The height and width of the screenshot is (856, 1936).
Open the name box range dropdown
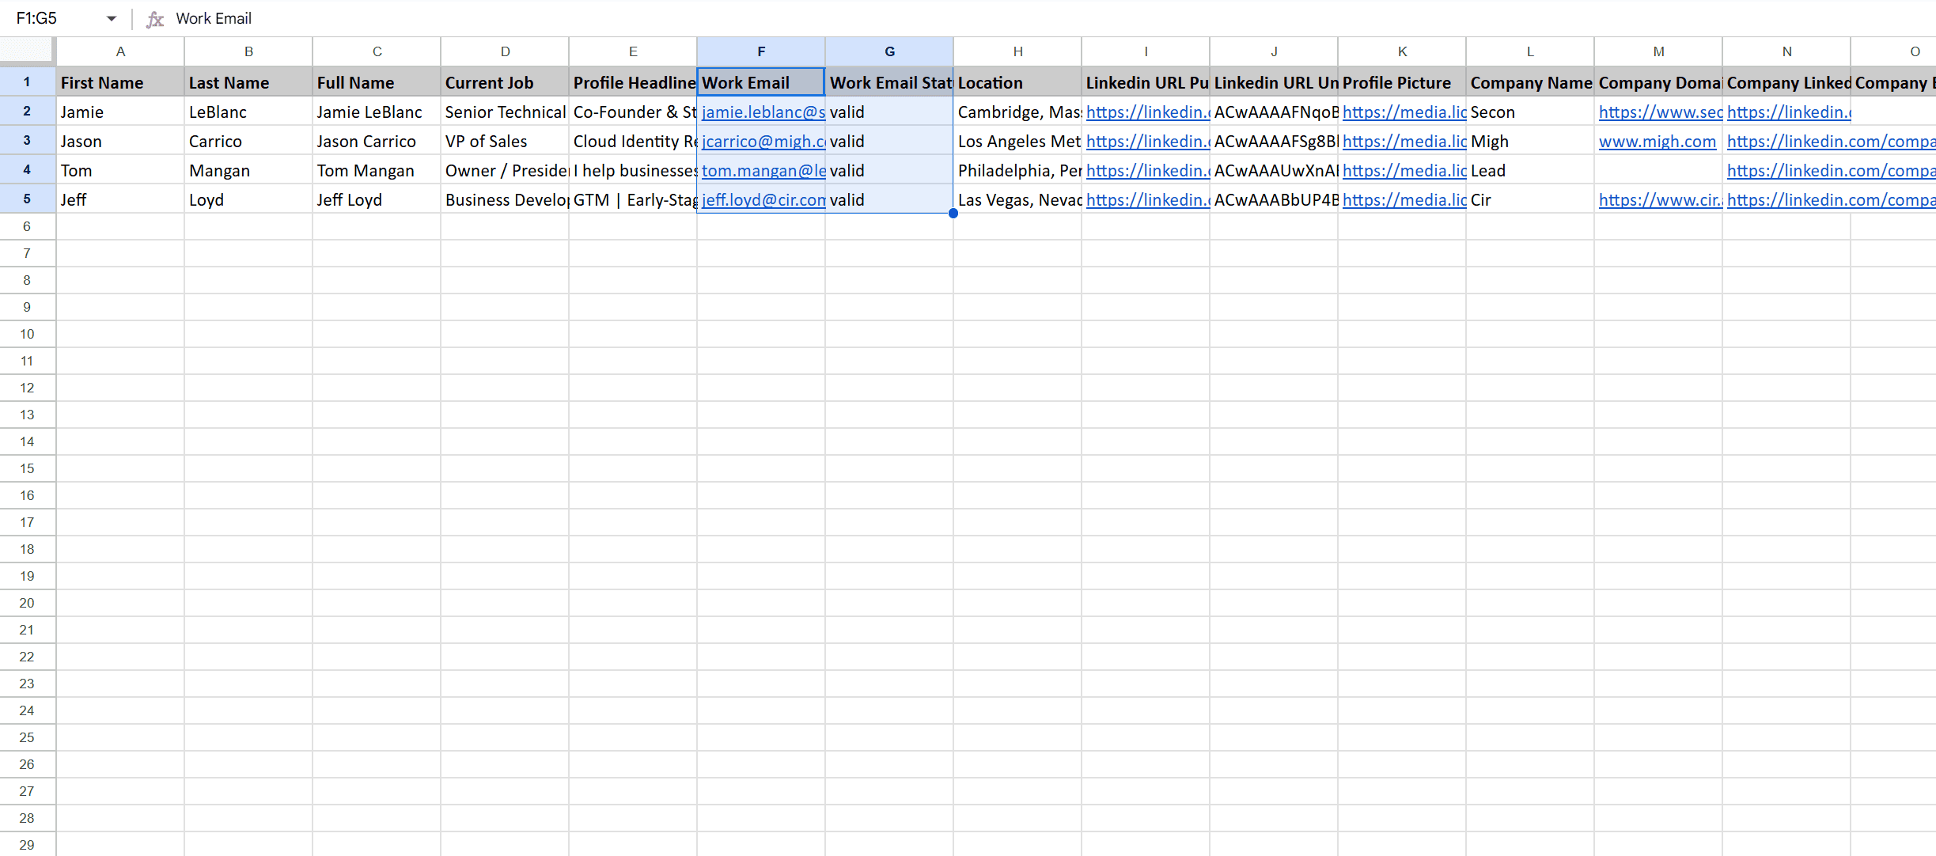point(111,18)
